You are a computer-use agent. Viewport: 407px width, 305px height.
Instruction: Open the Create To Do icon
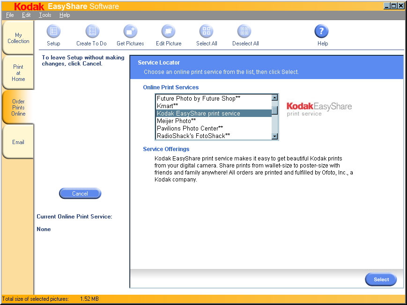pos(92,32)
